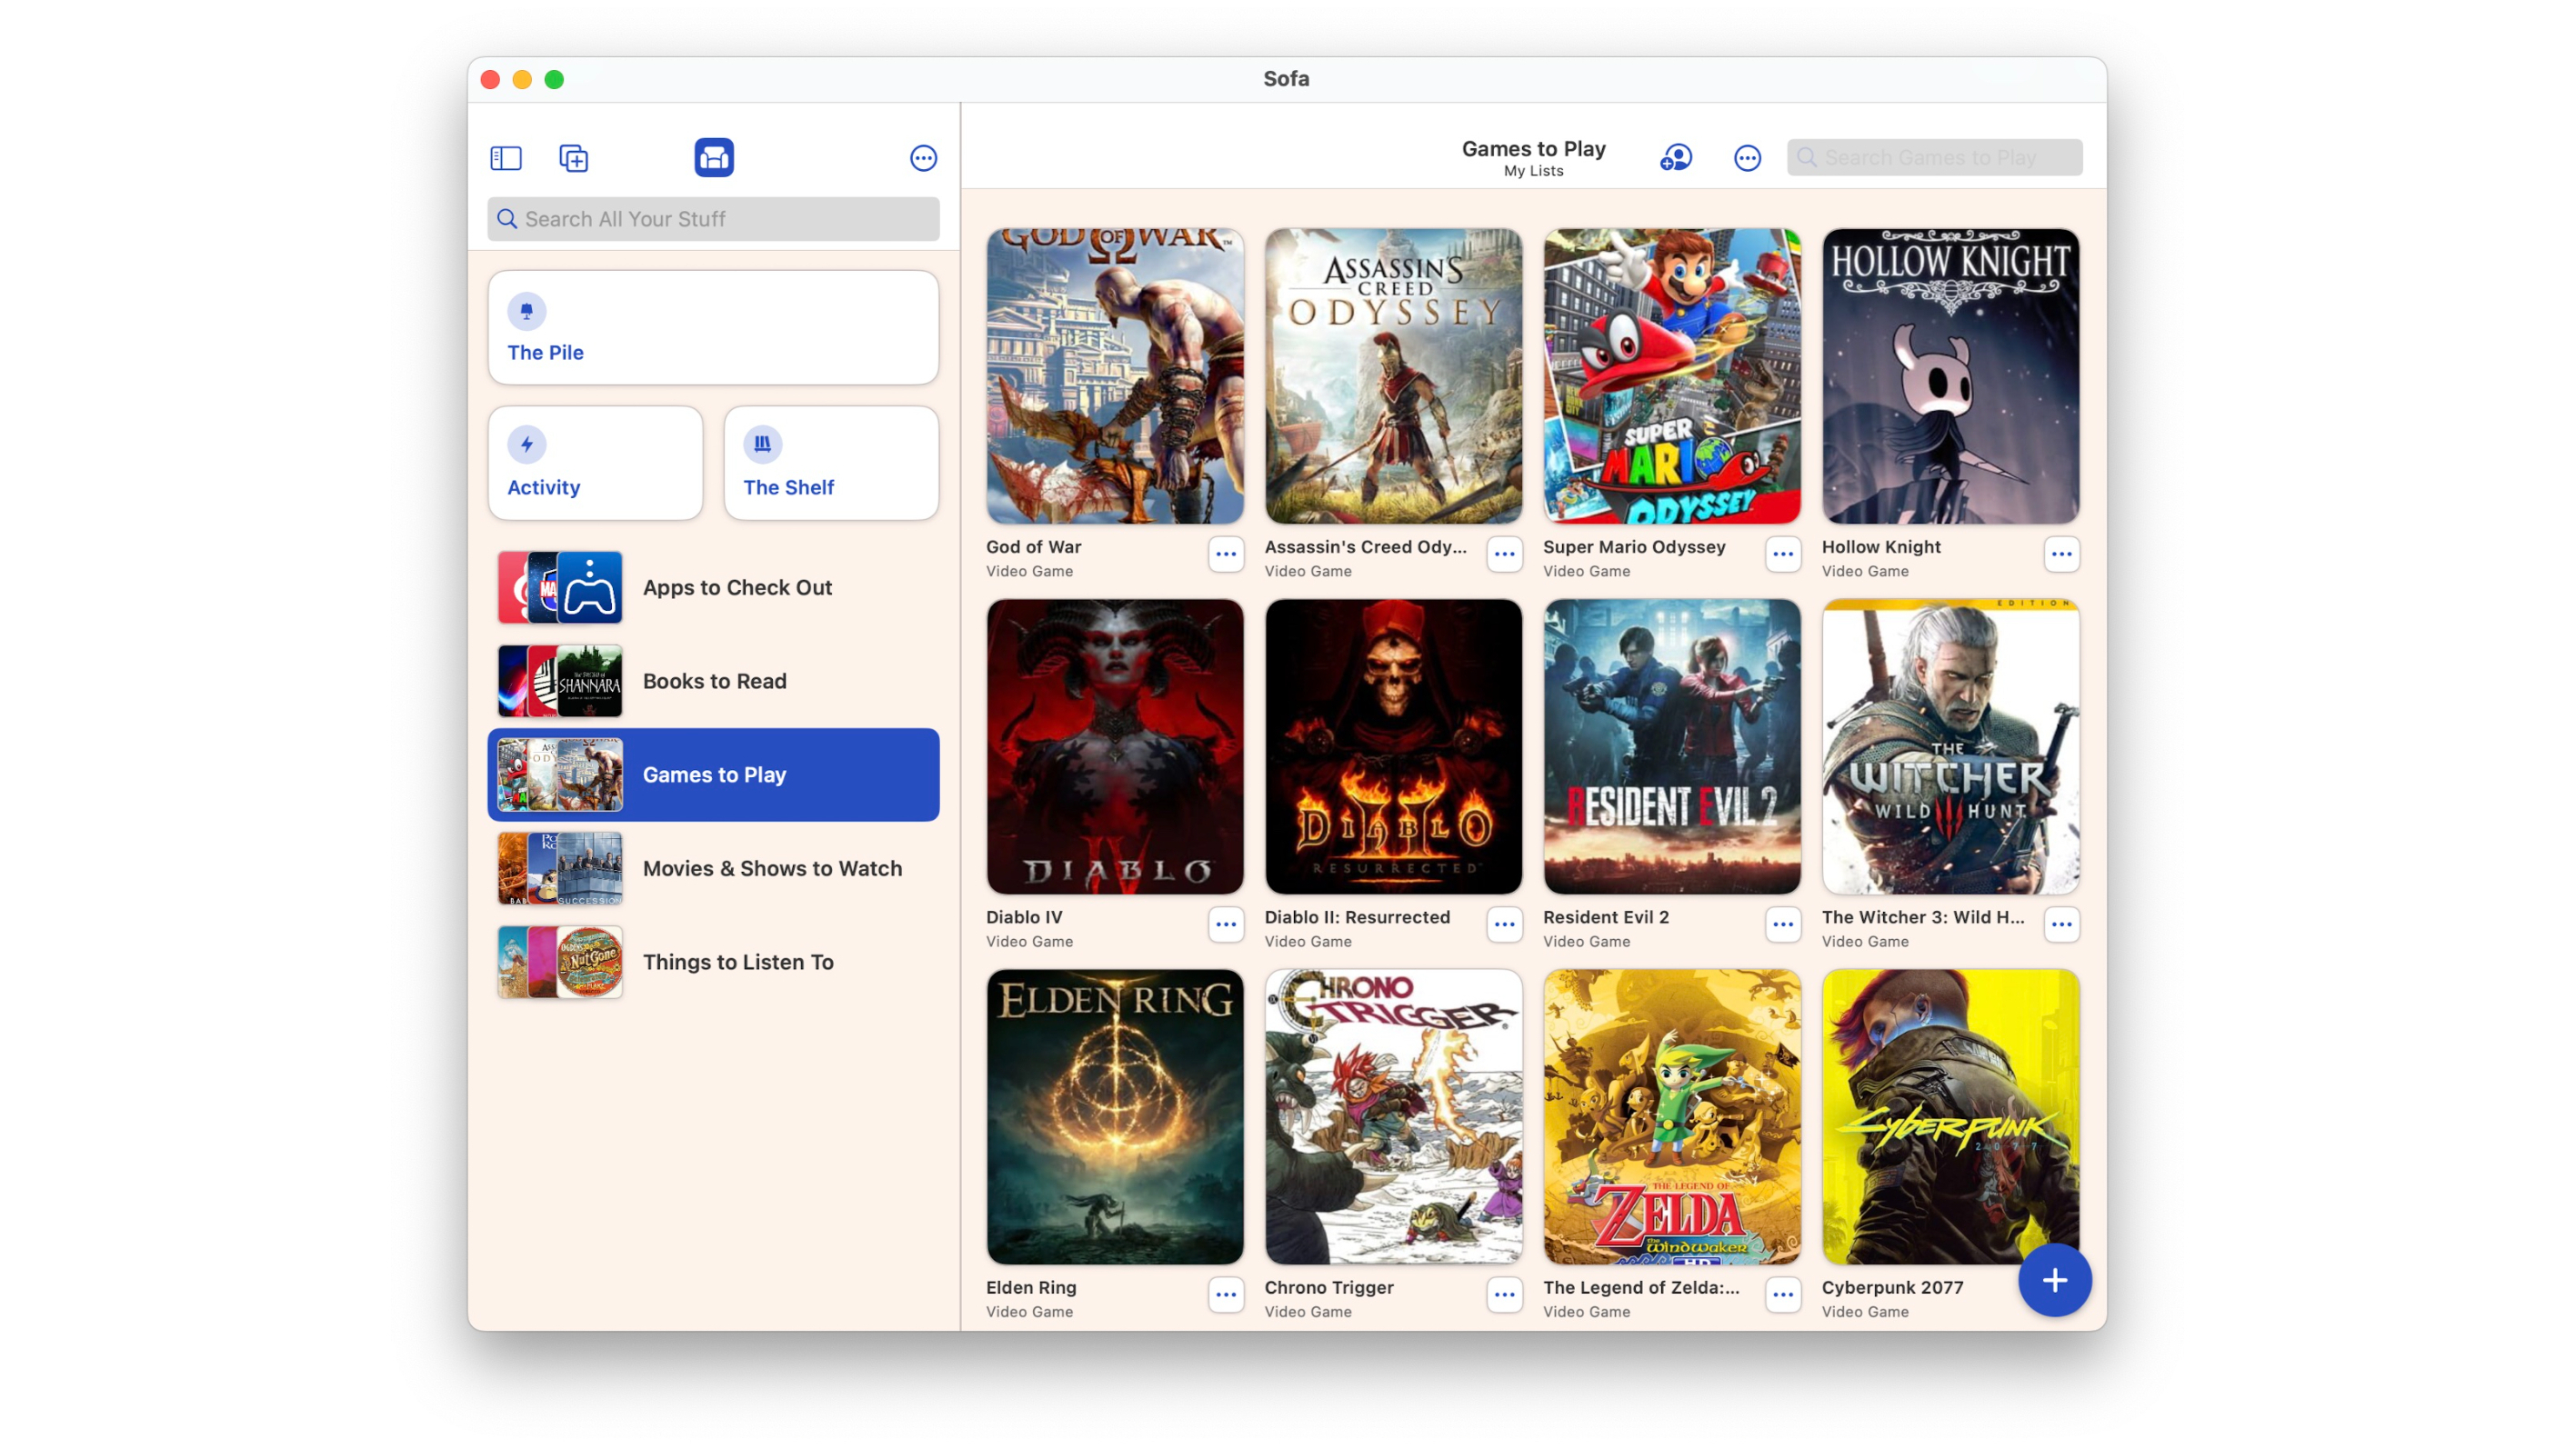Screen dimensions: 2576x1449
Task: Select the shared/social profile icon
Action: [1676, 155]
